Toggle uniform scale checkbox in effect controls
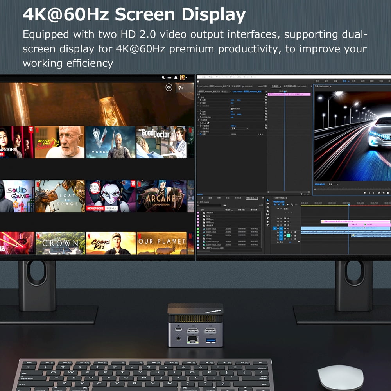This screenshot has height=391, width=391. pyautogui.click(x=231, y=109)
